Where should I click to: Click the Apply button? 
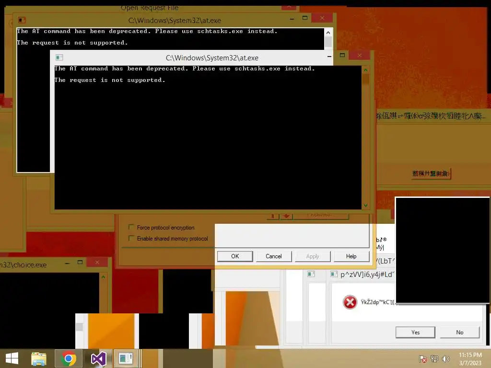pos(313,256)
